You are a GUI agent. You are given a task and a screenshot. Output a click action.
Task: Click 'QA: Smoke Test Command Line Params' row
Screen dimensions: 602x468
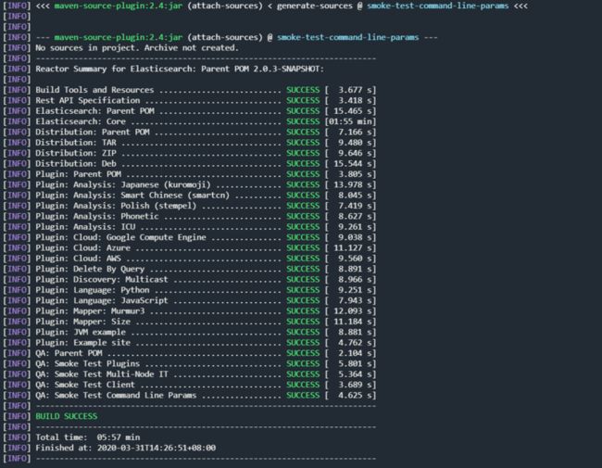point(189,396)
